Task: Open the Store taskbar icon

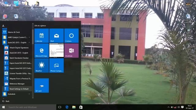Action: [x=81, y=107]
